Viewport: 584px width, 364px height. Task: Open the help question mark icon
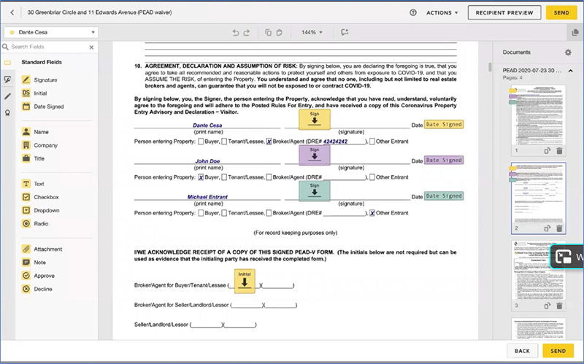(x=413, y=12)
